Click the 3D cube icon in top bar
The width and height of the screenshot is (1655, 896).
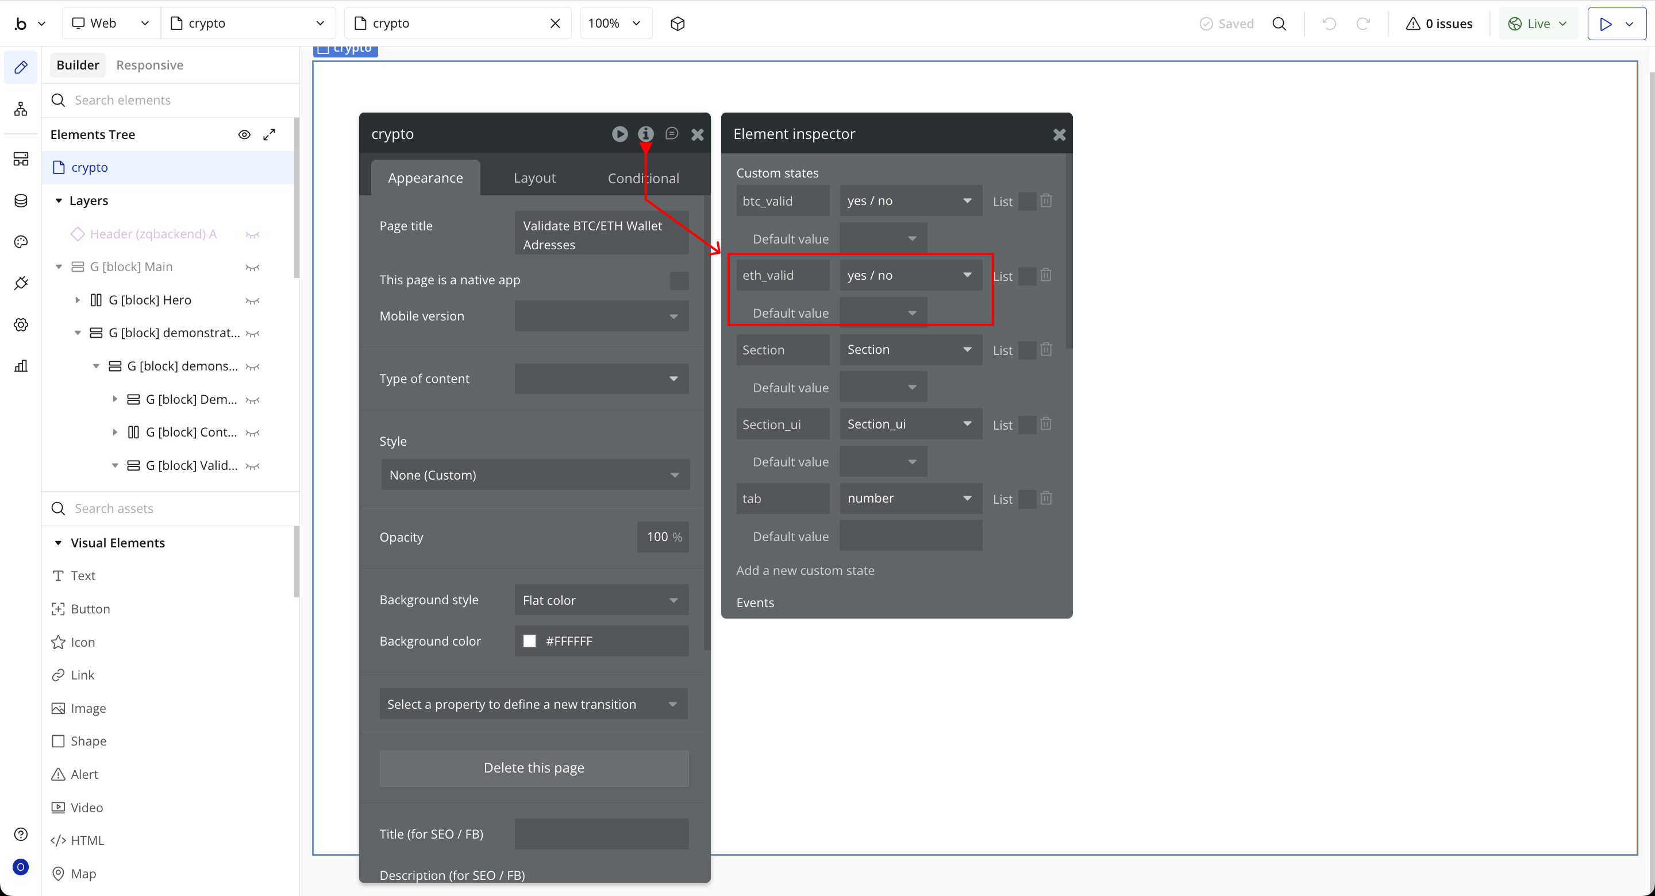(677, 24)
